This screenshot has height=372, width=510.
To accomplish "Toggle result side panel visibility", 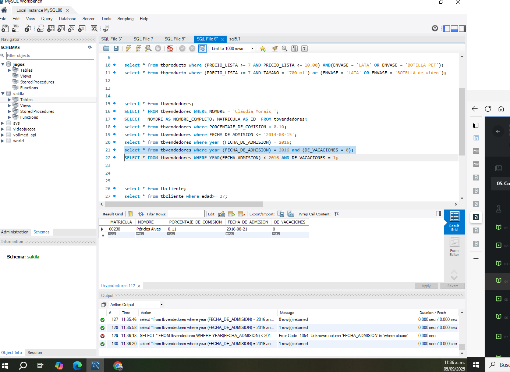I will pos(438,214).
